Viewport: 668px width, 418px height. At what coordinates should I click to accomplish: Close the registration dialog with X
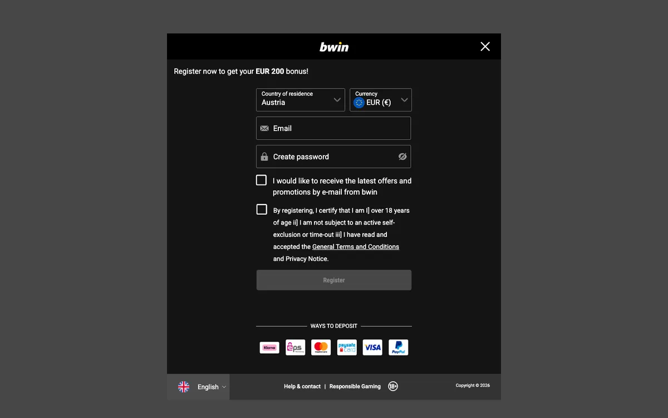click(485, 46)
